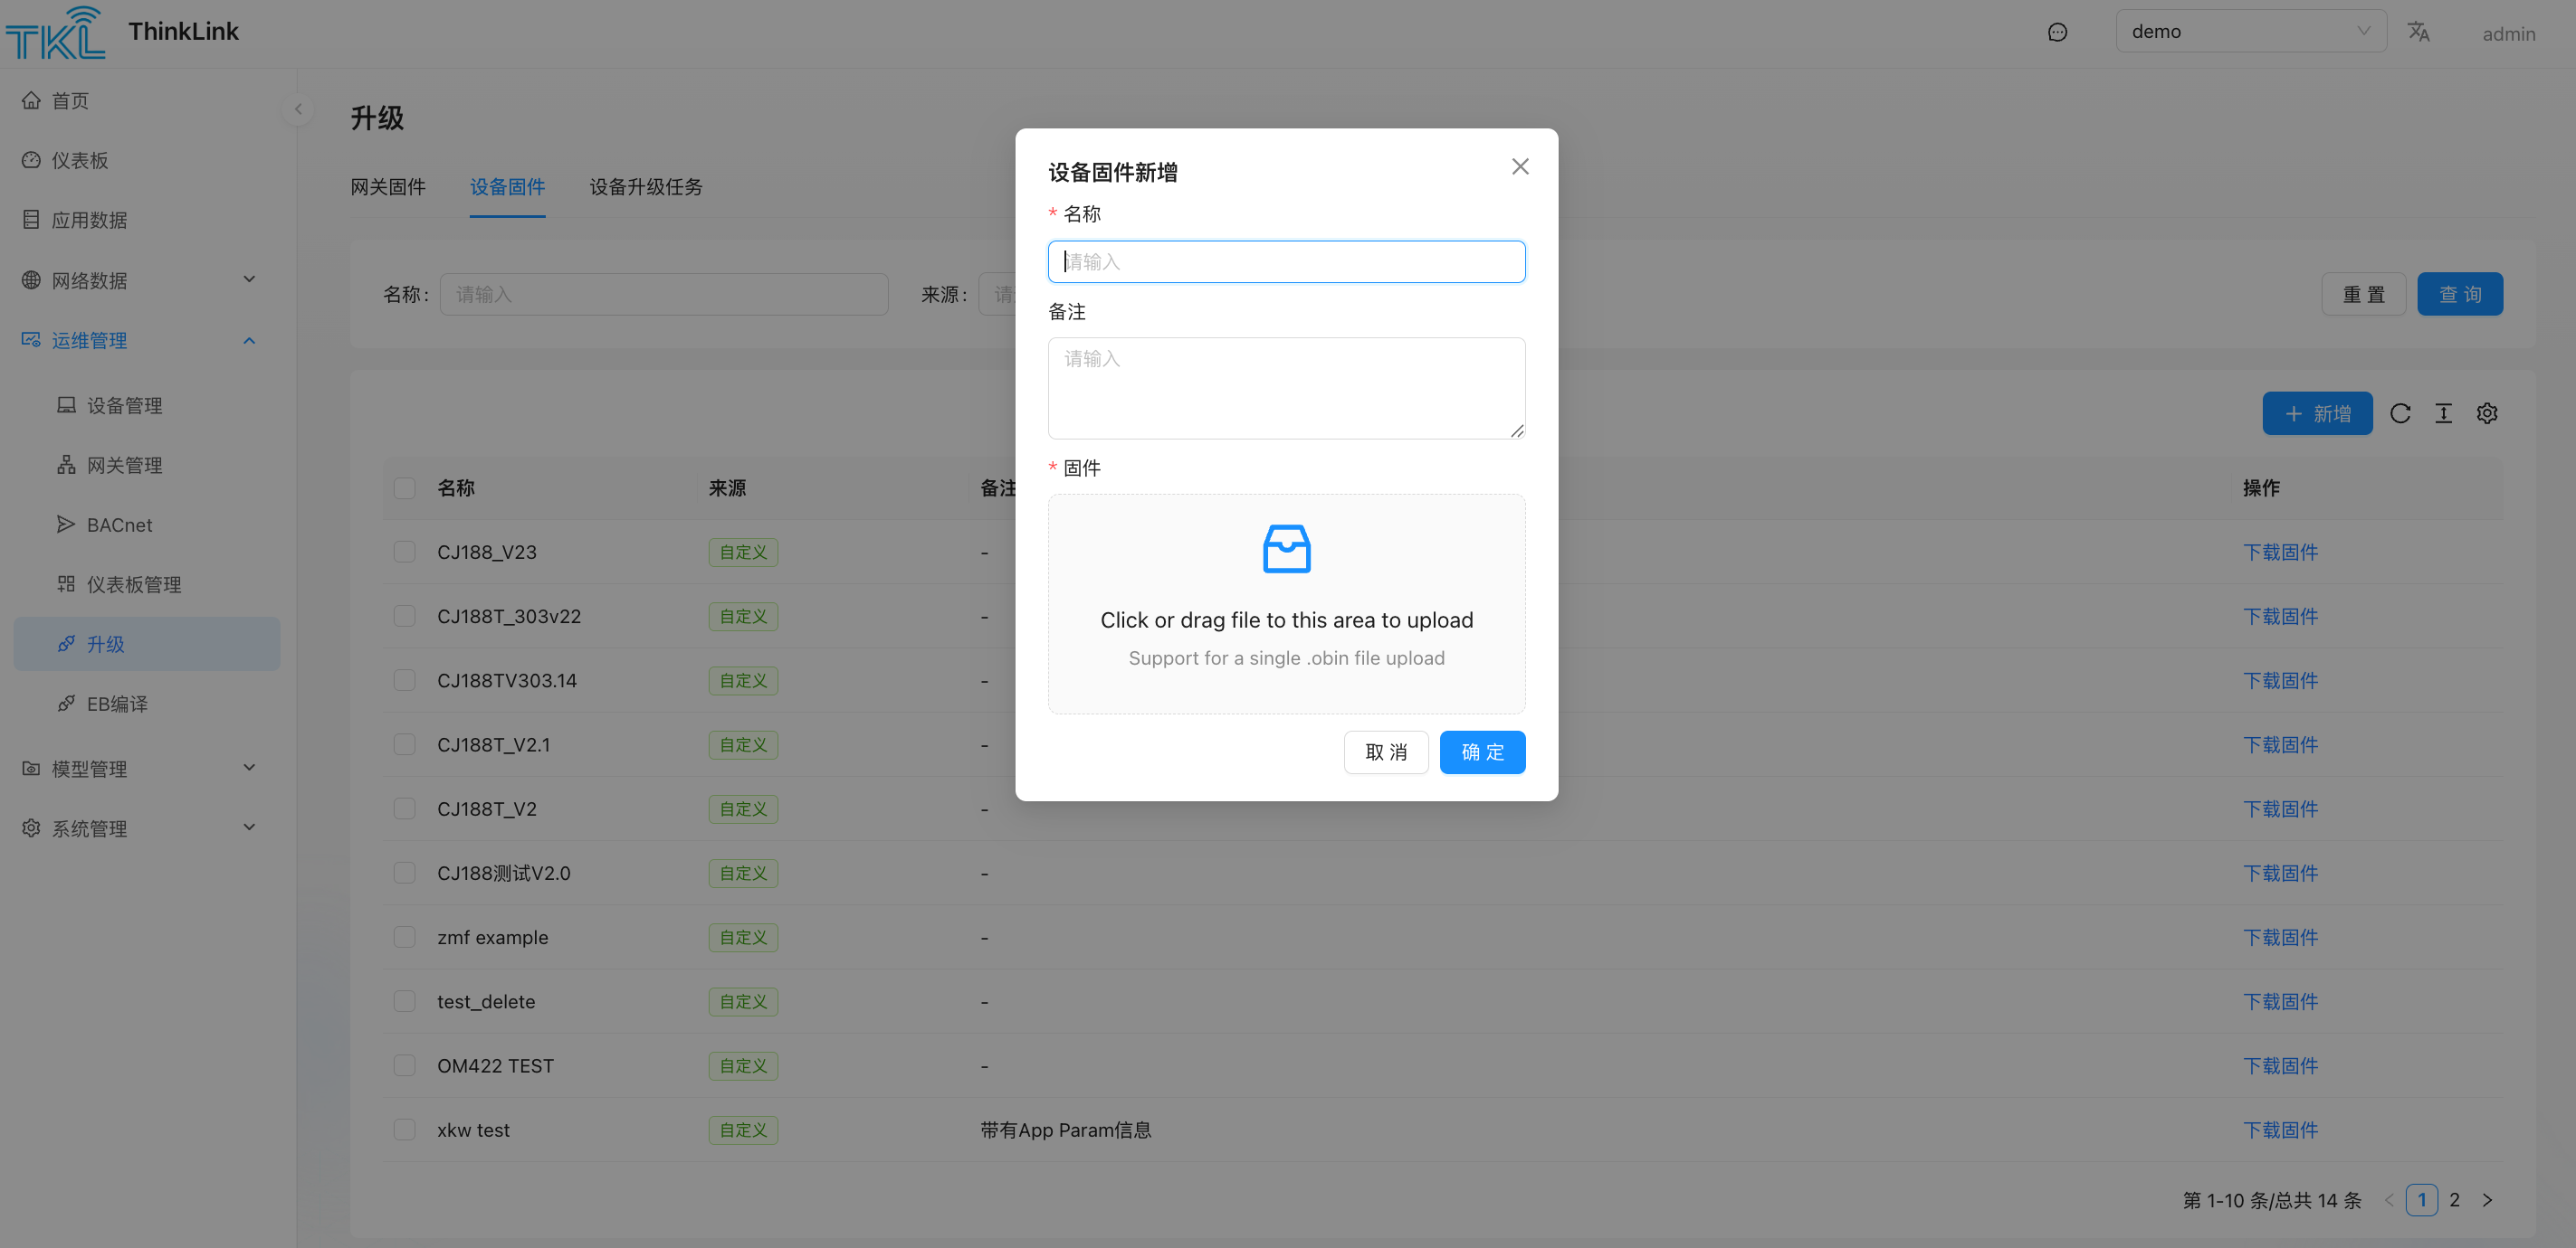
Task: Select the zmf example row checkbox
Action: (x=404, y=937)
